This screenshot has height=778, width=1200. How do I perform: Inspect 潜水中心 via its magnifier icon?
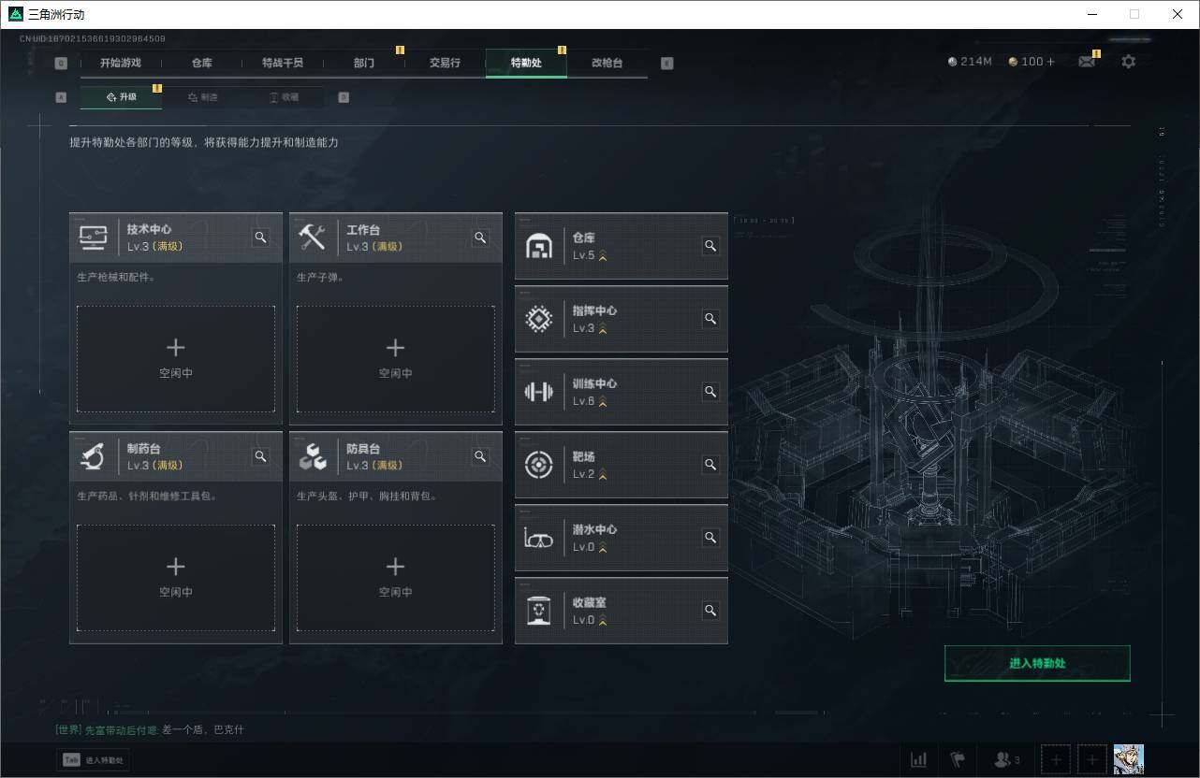[x=710, y=538]
